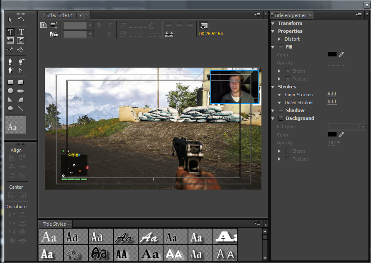The image size is (371, 263).
Task: Collapse the Transform section
Action: pos(273,23)
